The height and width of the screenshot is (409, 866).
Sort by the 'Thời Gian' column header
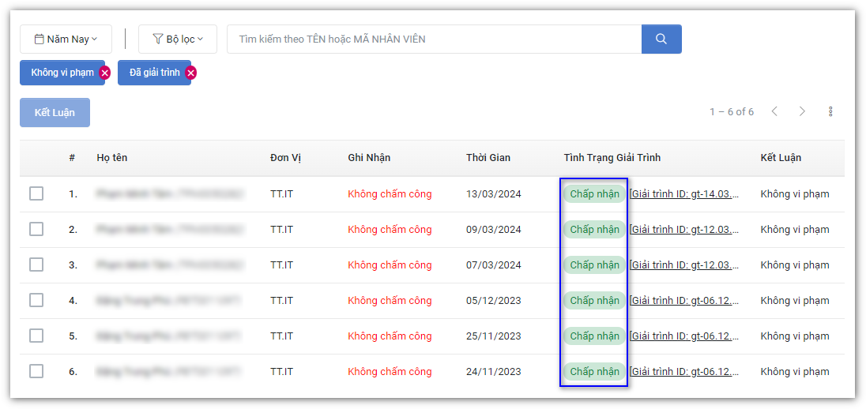tap(488, 157)
